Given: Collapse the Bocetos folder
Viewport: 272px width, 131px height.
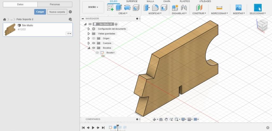Looking at the screenshot, I should [x=89, y=48].
